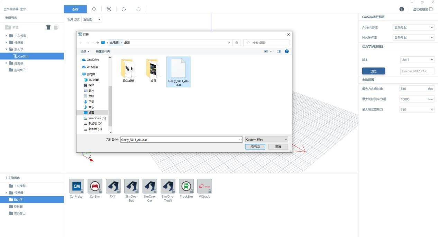
Task: Click the refresh button in file dialog
Action: click(x=237, y=43)
